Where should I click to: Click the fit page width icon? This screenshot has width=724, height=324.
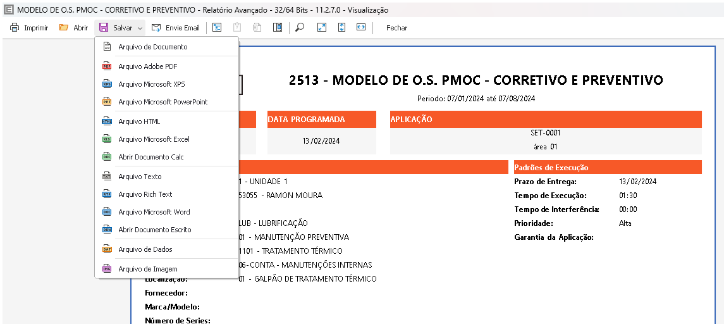tap(361, 28)
